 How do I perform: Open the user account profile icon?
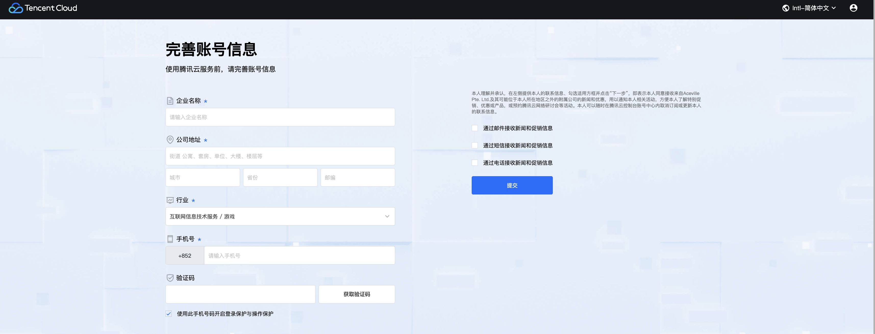pyautogui.click(x=853, y=8)
